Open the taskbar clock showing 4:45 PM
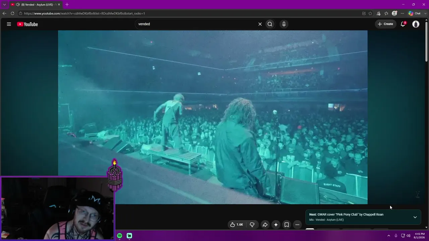The width and height of the screenshot is (429, 241). 420,236
